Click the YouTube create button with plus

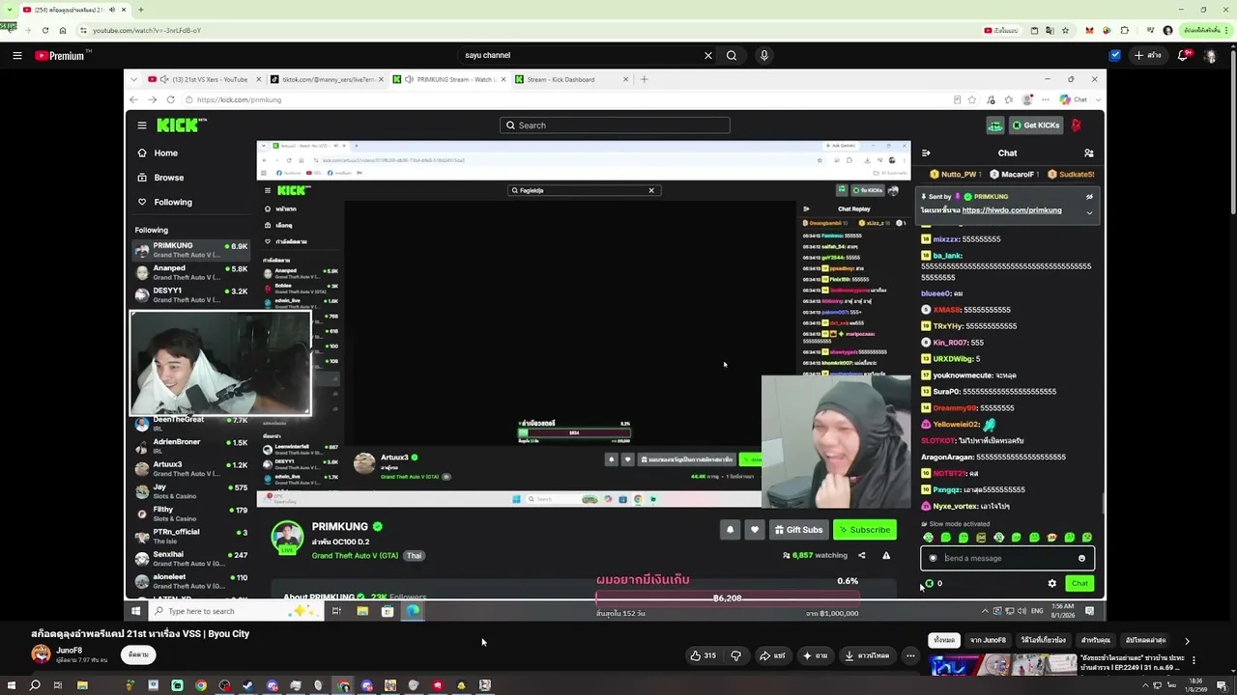[1149, 56]
